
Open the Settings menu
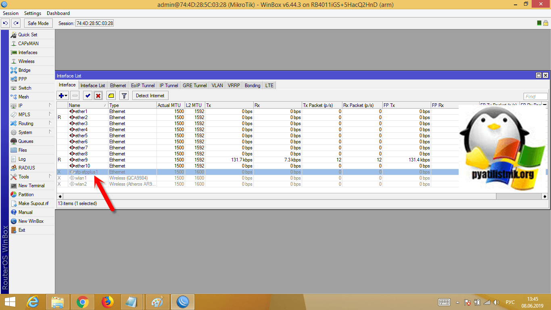[x=33, y=13]
